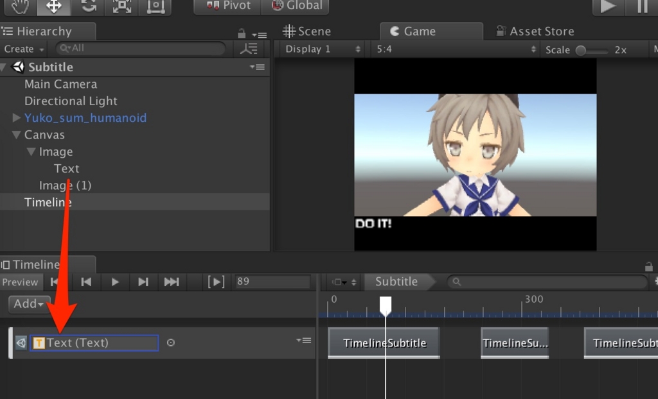Screen dimensions: 658x399
Task: Click the Text (Text) binding field
Action: pyautogui.click(x=94, y=343)
